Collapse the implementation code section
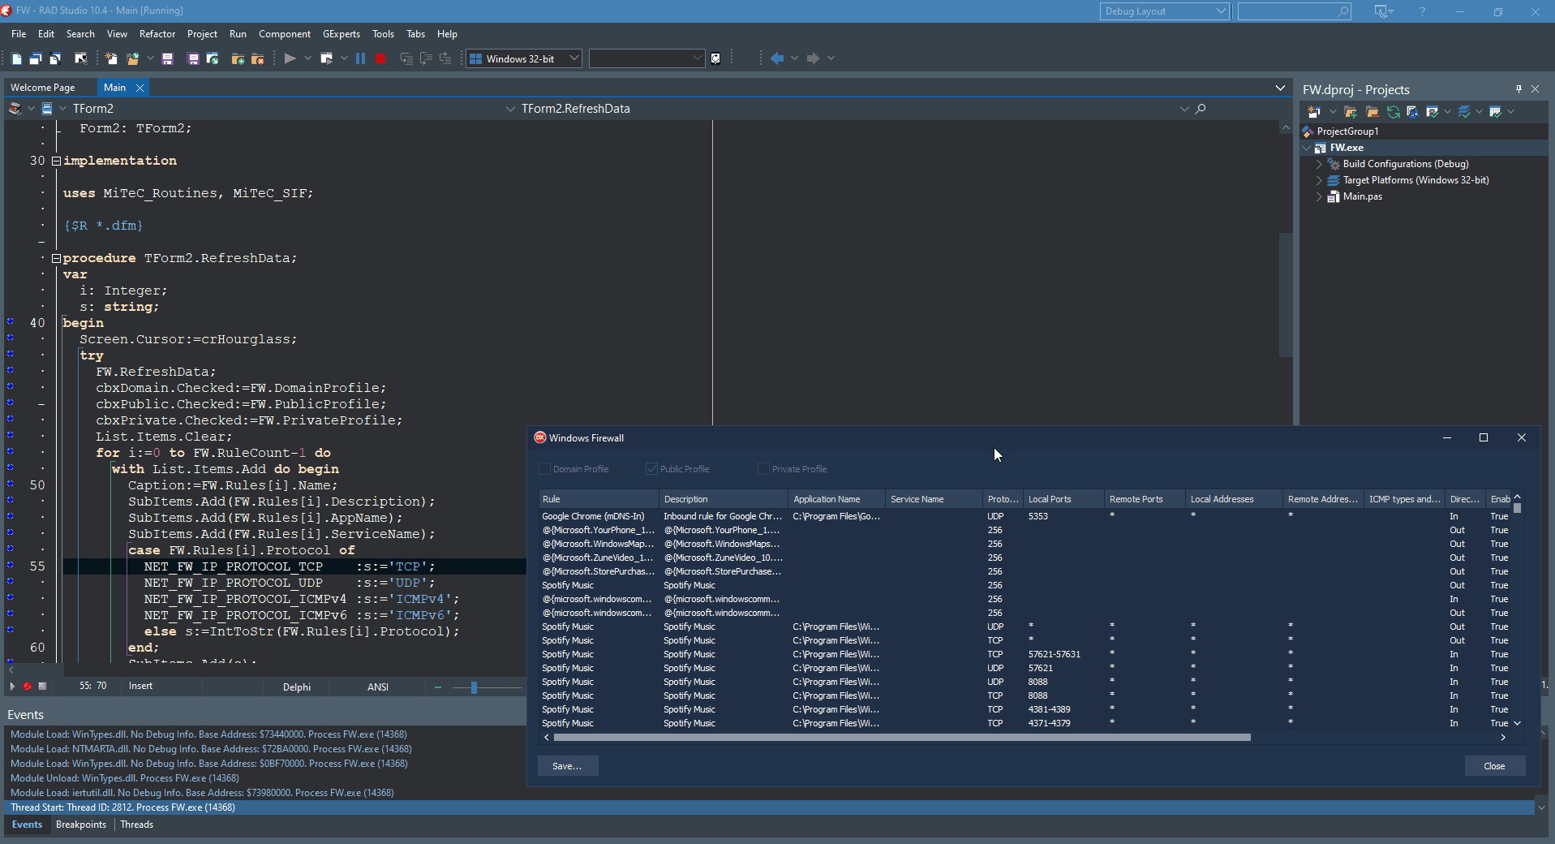The height and width of the screenshot is (844, 1555). tap(56, 161)
